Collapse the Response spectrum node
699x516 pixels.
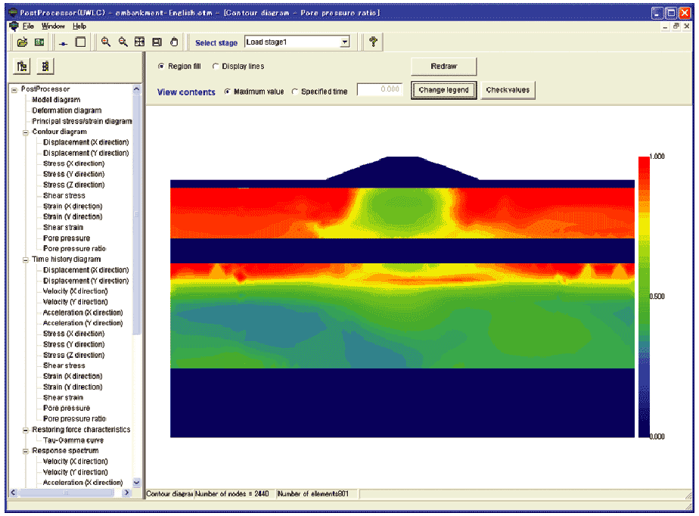[x=26, y=452]
